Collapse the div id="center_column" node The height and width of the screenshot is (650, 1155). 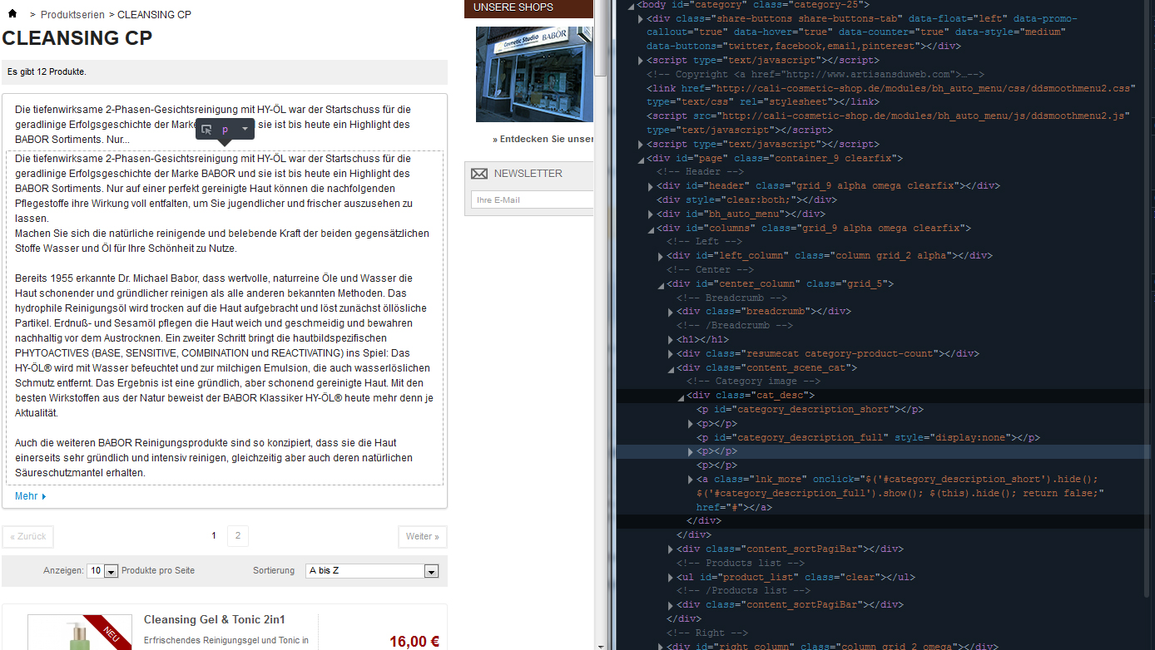660,283
